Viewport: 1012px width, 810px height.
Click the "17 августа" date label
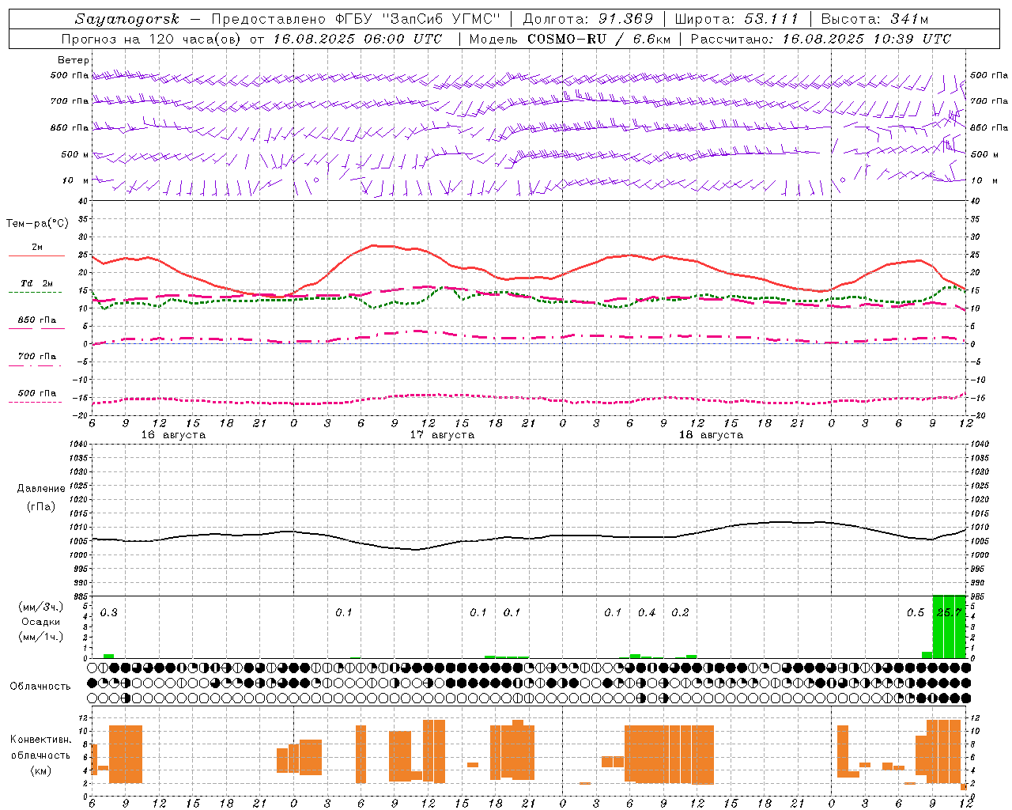[x=442, y=435]
